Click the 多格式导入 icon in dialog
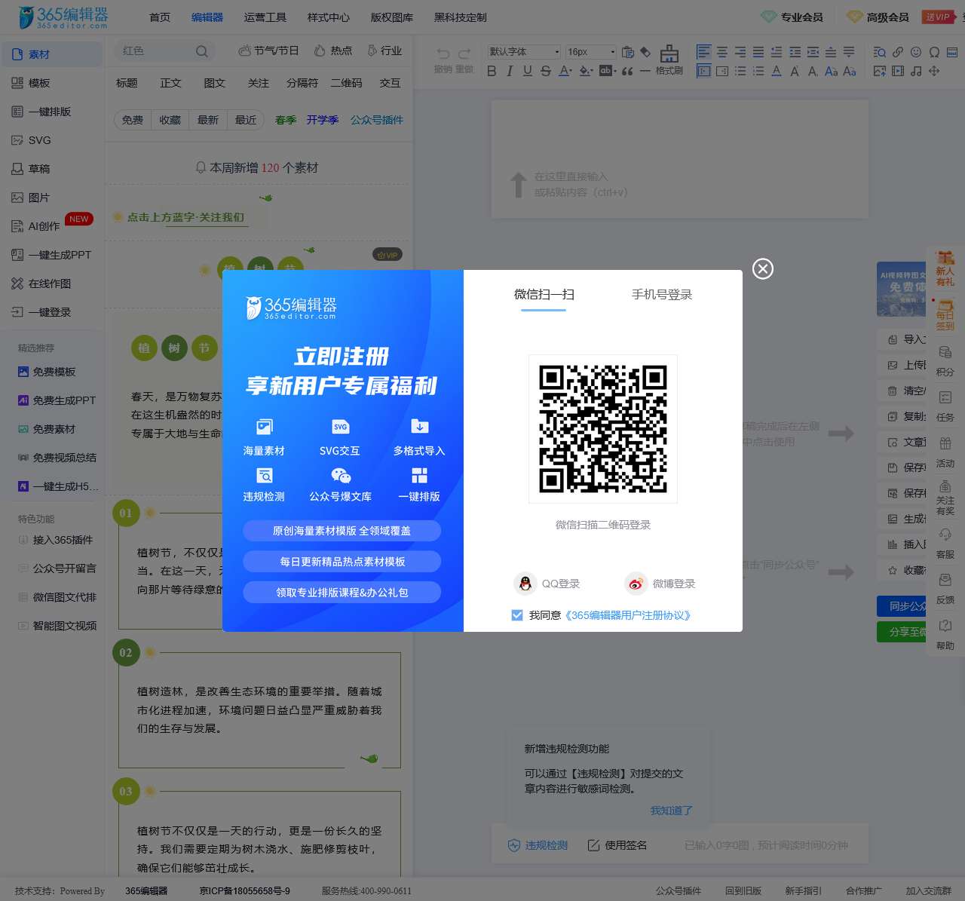965x901 pixels. [x=420, y=427]
